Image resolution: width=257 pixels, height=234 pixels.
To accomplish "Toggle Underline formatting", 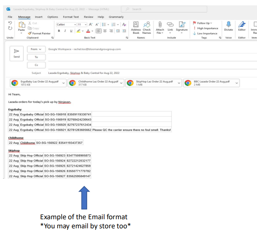I will click(x=71, y=31).
